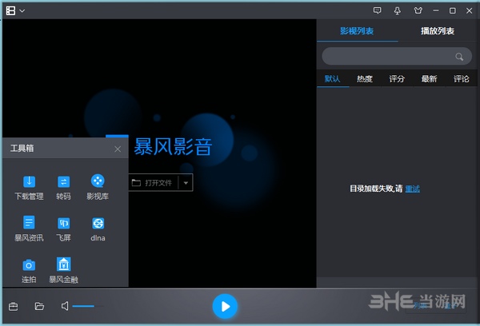Image resolution: width=480 pixels, height=326 pixels.
Task: Switch to the 播放列表 tab
Action: [x=438, y=31]
